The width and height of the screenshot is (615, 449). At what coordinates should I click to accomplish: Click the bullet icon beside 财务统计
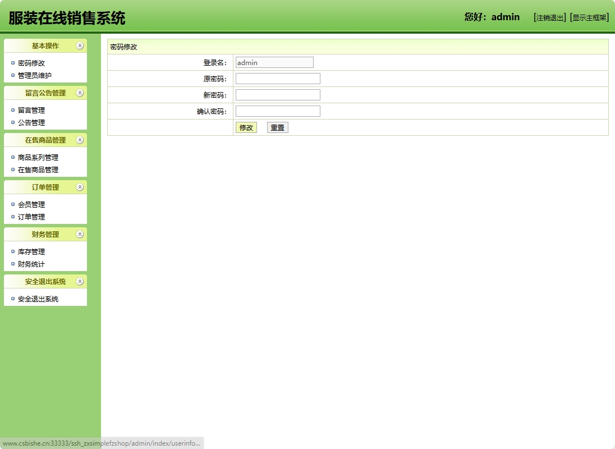(13, 264)
